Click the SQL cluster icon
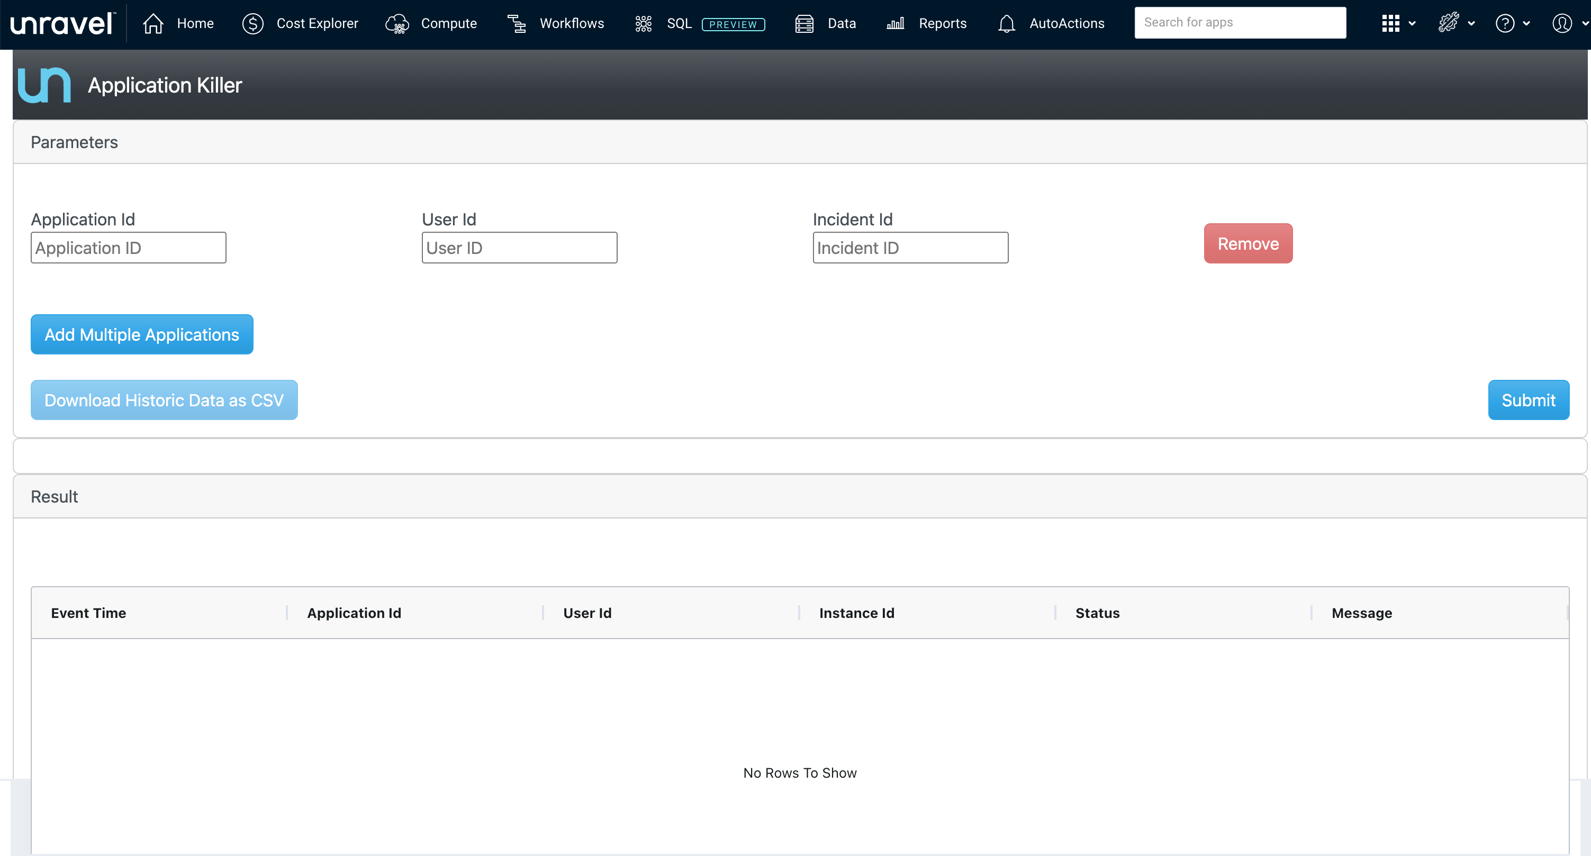This screenshot has height=856, width=1591. [x=643, y=23]
